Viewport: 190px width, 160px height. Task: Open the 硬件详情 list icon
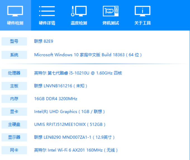pos(47,11)
